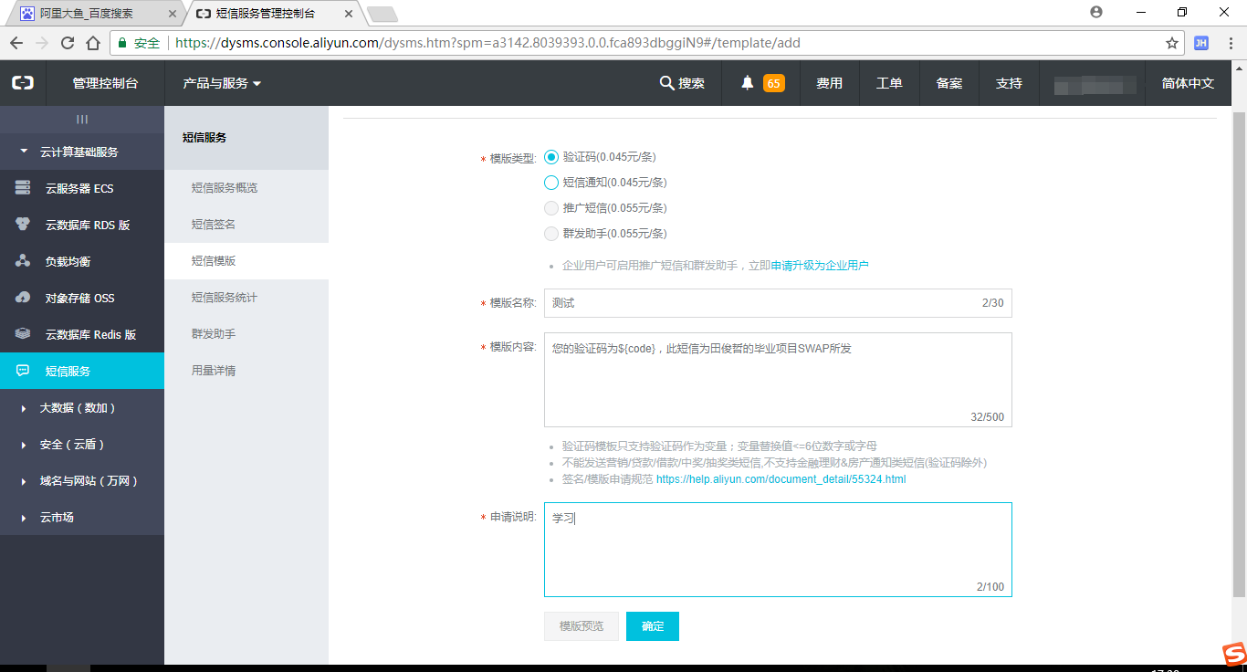Select 验证码 template type radio

pos(551,157)
